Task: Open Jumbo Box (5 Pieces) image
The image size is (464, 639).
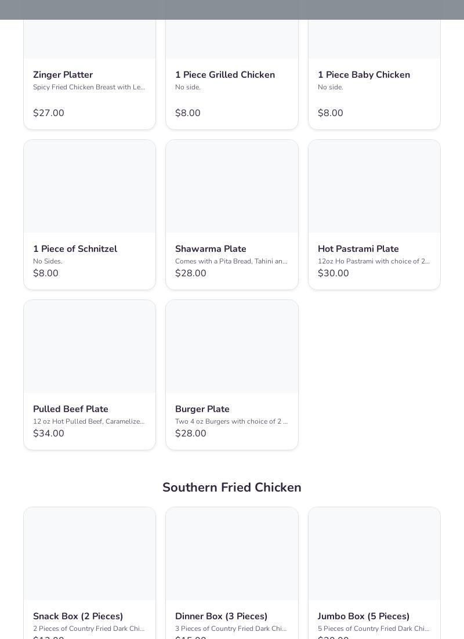Action: click(x=374, y=554)
